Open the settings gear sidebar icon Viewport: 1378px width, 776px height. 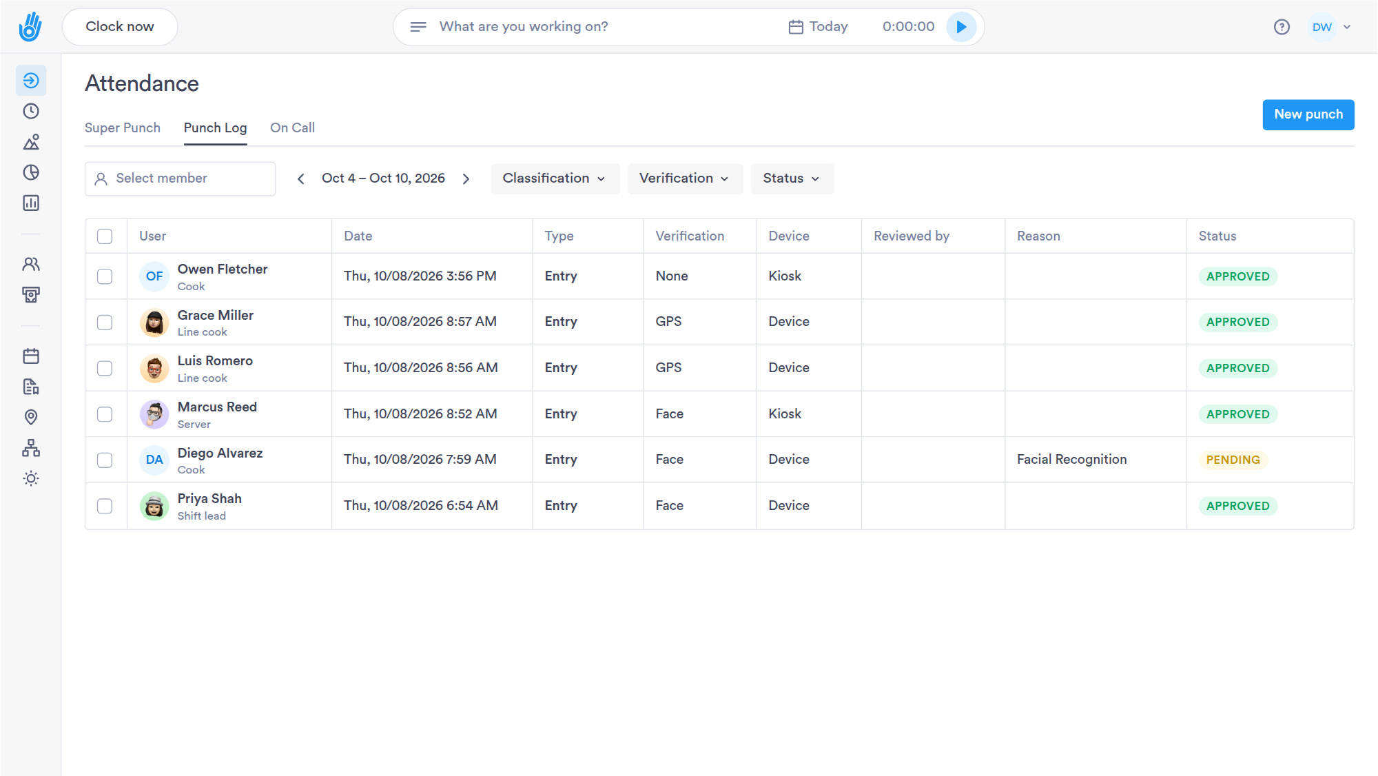[x=31, y=478]
